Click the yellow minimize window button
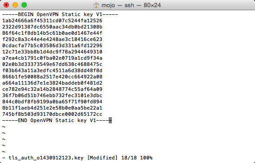 pos(15,5)
